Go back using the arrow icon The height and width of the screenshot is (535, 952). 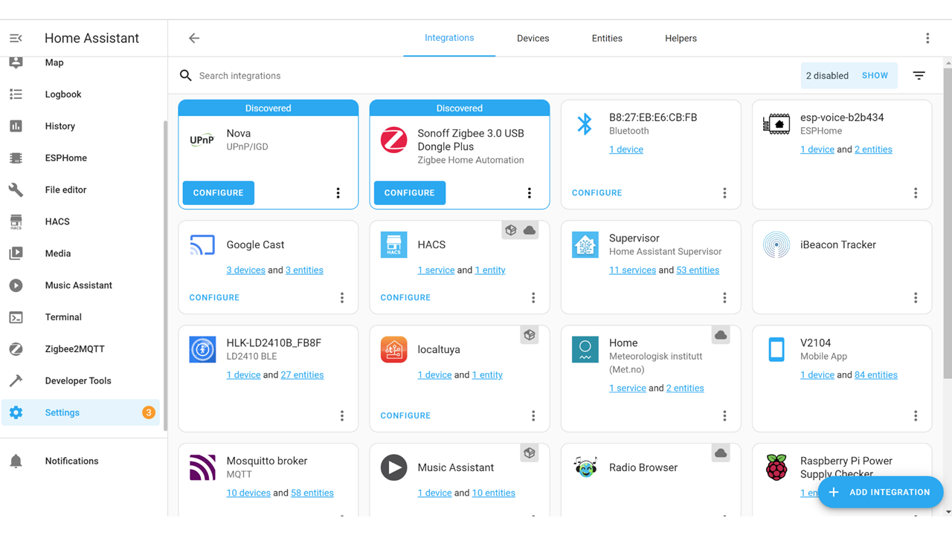[194, 38]
